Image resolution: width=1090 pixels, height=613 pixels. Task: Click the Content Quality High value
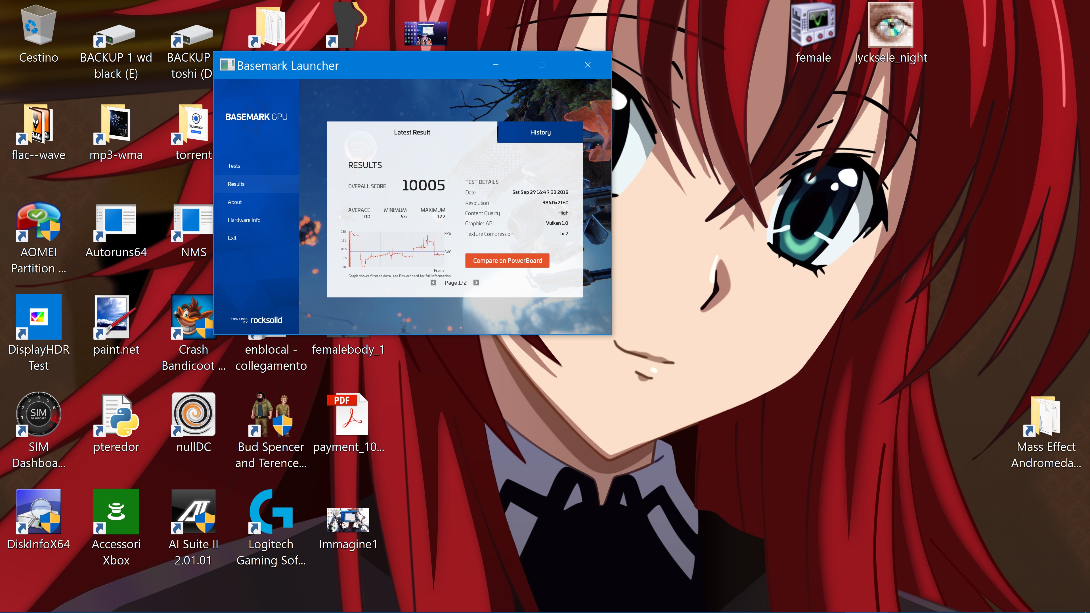563,213
